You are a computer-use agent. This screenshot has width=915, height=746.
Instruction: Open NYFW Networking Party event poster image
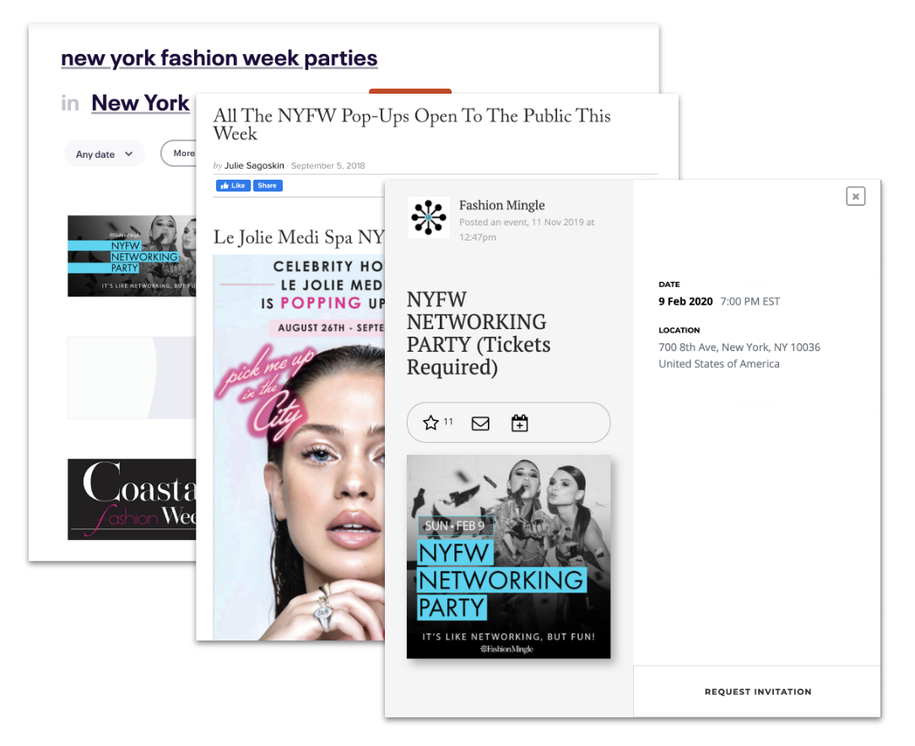508,557
